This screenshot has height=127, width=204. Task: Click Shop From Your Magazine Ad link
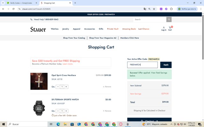coord(103,38)
